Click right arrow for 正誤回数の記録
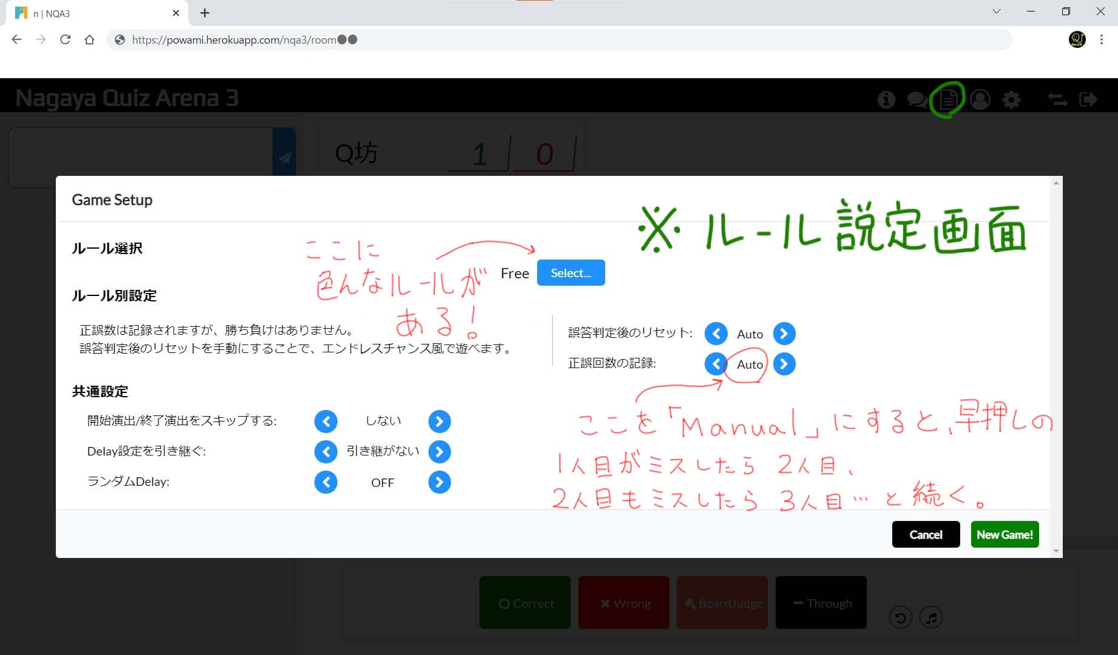 (784, 364)
